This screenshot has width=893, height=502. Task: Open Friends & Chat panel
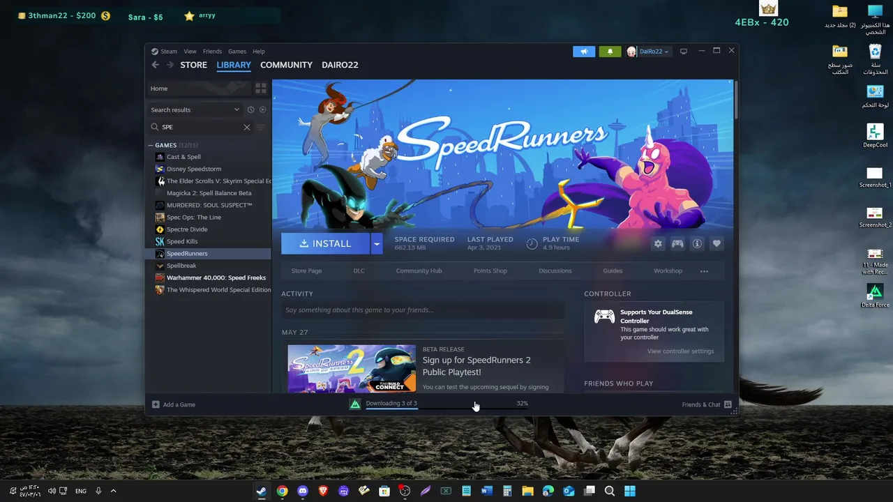coord(706,404)
